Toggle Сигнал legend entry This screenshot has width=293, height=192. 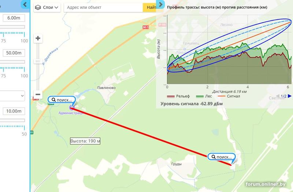coord(229,96)
